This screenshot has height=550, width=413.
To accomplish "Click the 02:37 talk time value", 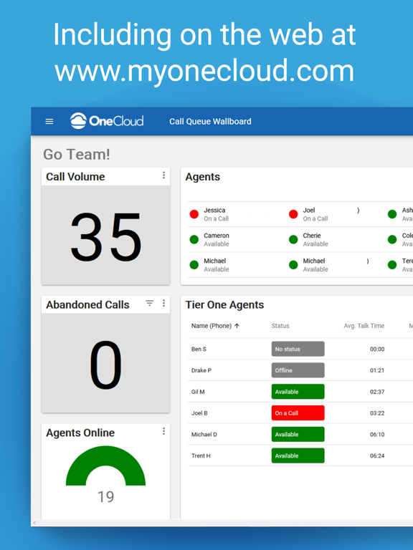I will [377, 392].
